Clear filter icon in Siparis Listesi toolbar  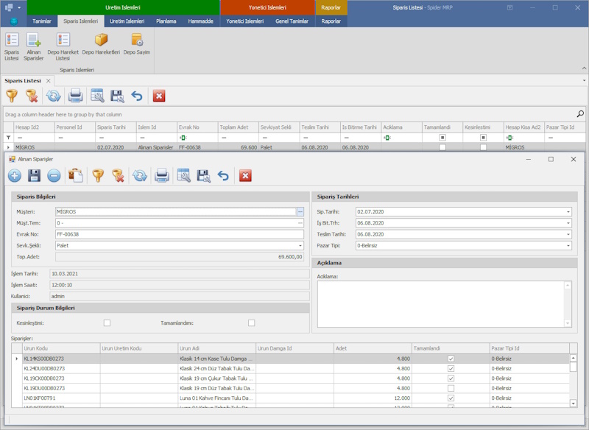pyautogui.click(x=32, y=96)
